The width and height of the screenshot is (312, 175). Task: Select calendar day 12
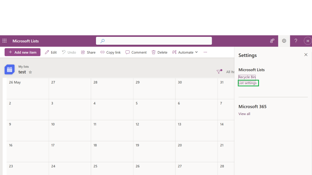(154, 131)
